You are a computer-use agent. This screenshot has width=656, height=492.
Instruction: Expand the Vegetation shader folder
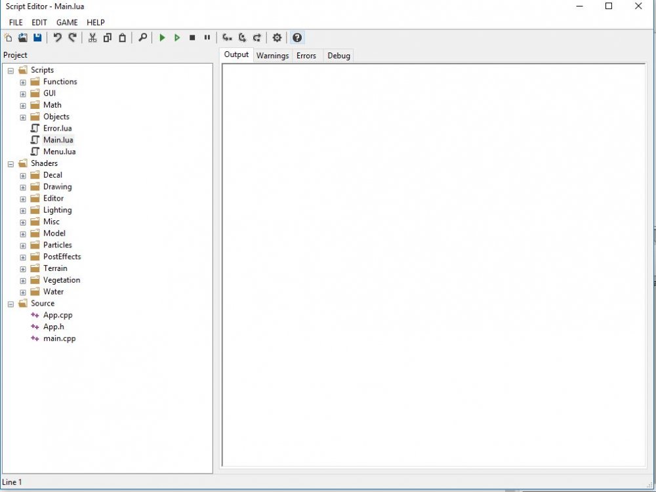23,281
